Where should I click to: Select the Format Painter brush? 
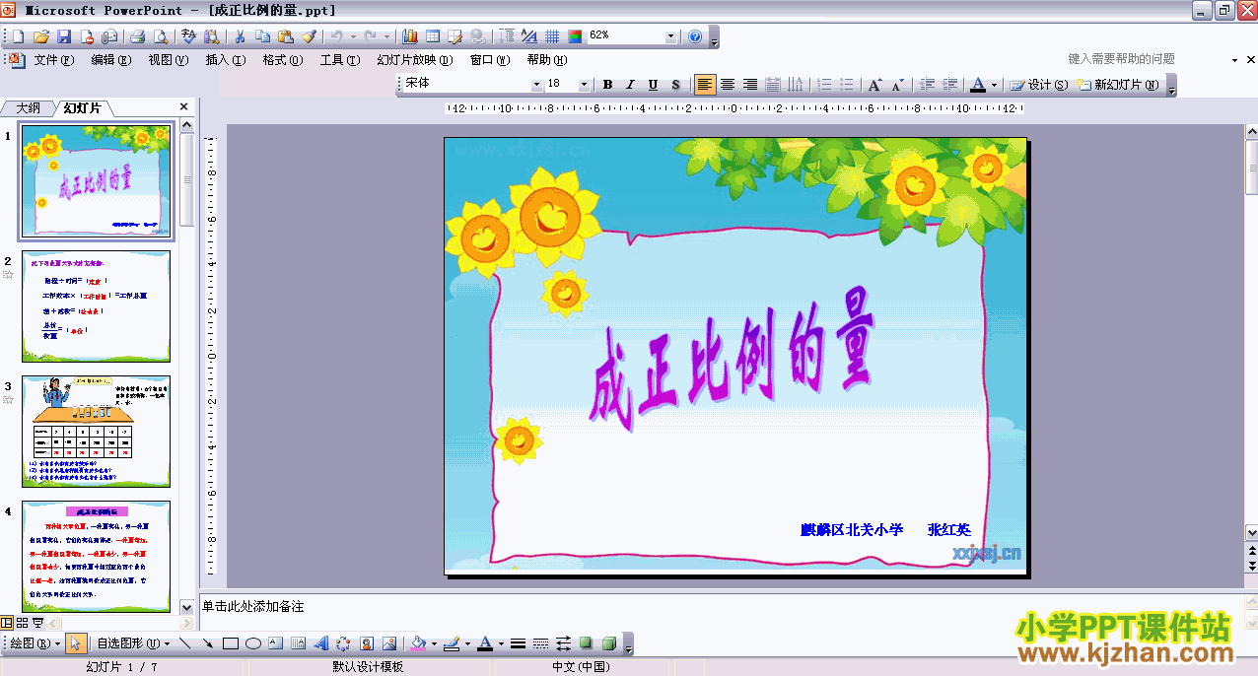point(309,36)
